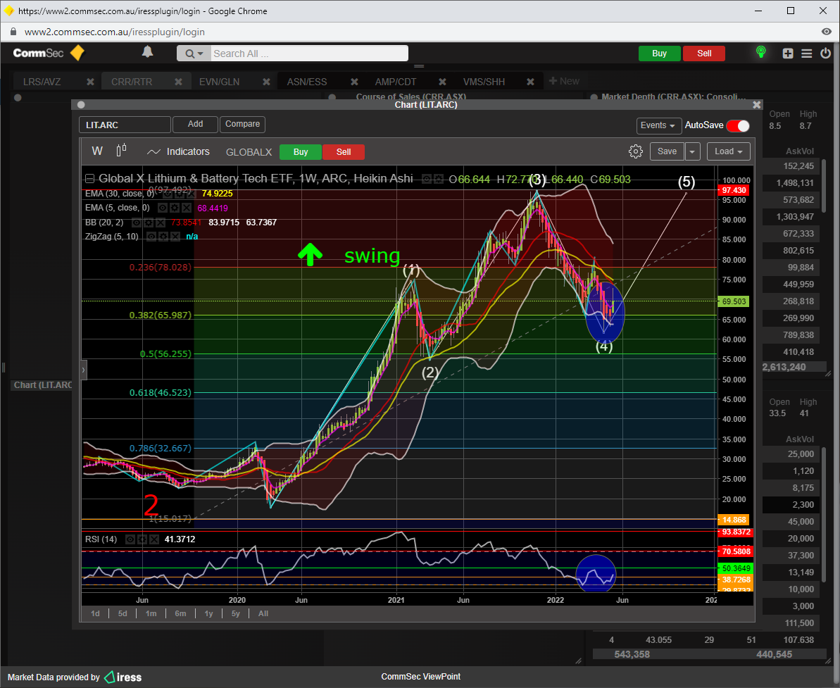Change the W weekly interval selector

97,151
